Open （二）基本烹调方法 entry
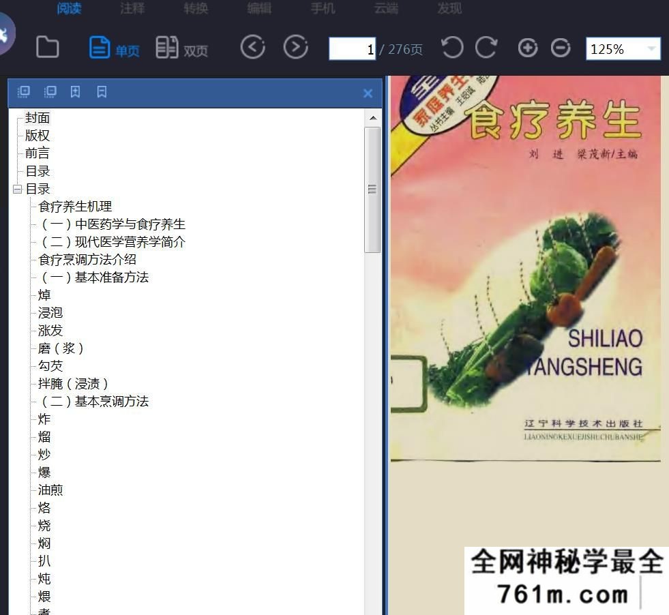 (93, 402)
